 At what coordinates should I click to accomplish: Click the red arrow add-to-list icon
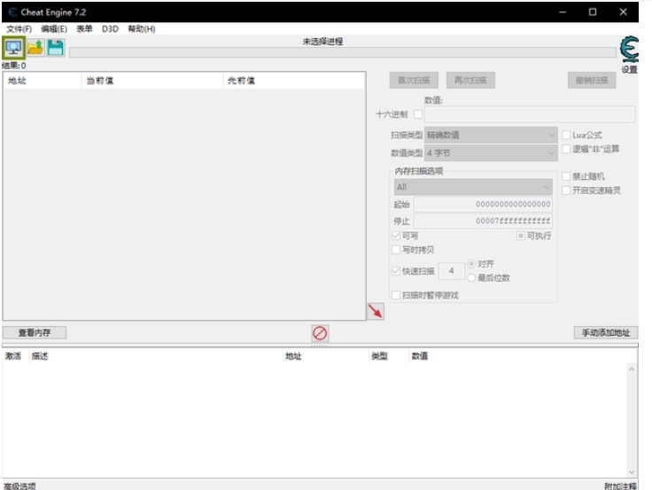(376, 311)
